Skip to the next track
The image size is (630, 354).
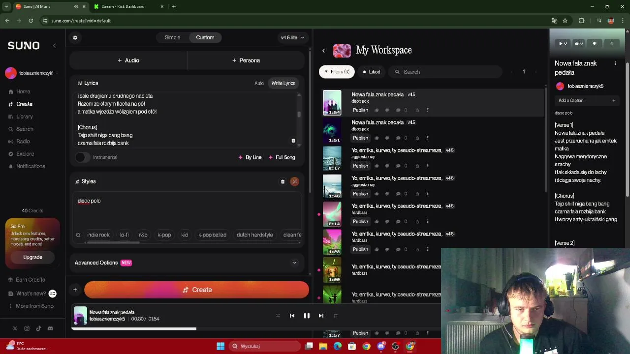click(x=321, y=316)
